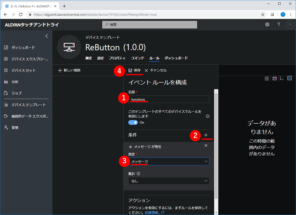This screenshot has width=296, height=215.
Task: Open ジョブ in the sidebar
Action: (13, 93)
